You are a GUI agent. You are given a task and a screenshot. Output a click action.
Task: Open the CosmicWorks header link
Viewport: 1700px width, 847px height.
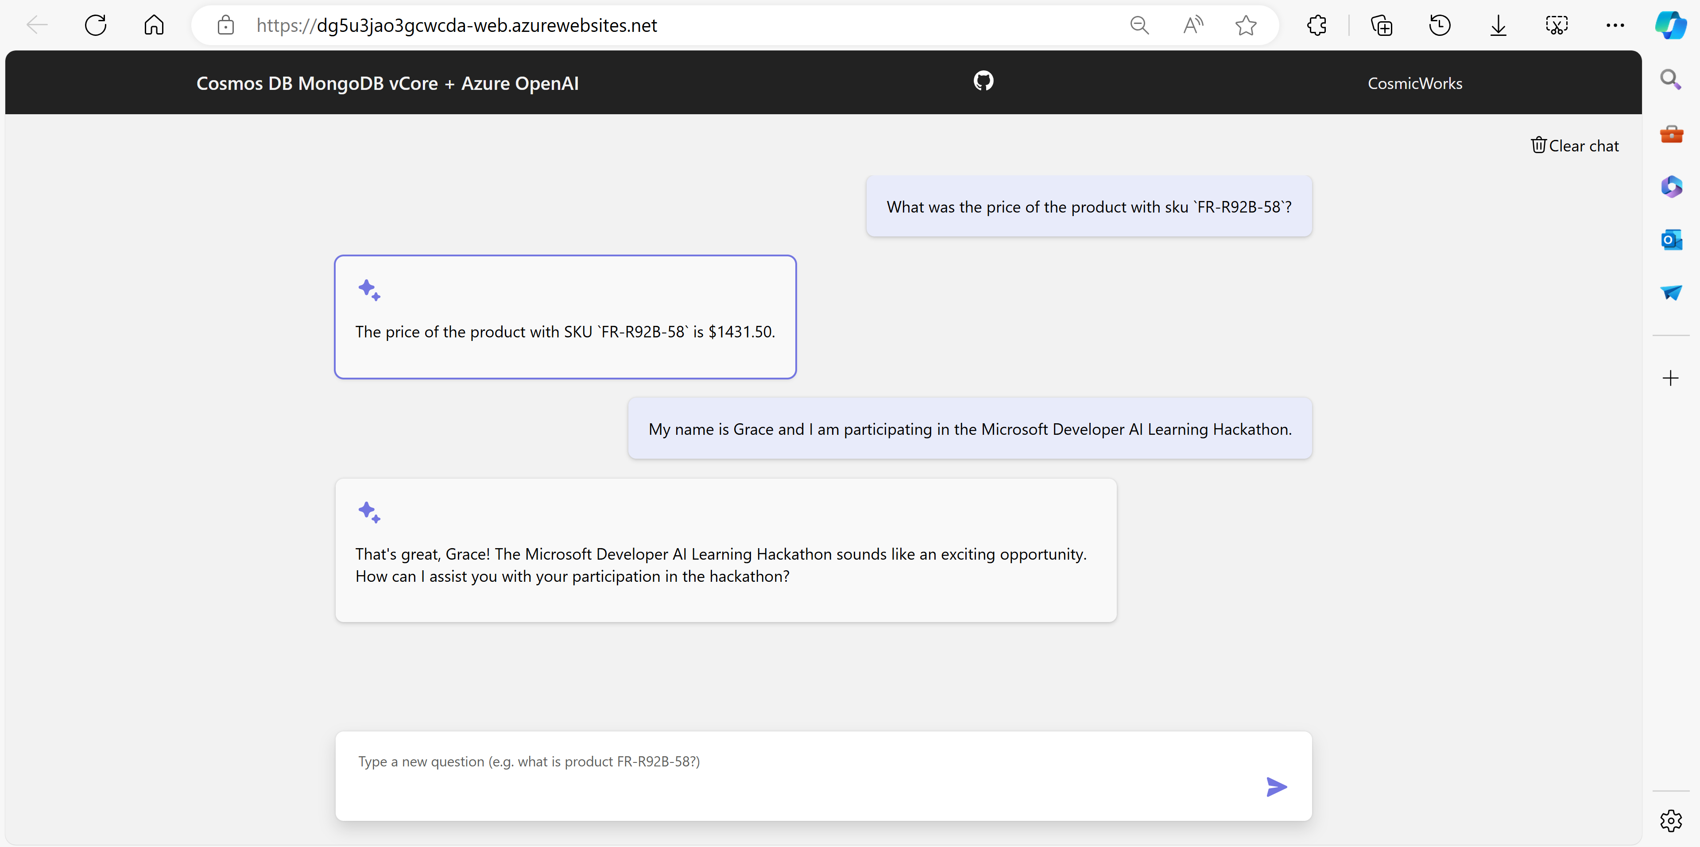click(1414, 84)
